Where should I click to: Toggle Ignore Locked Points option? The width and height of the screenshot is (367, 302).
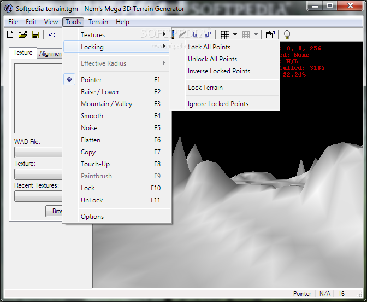[x=224, y=104]
